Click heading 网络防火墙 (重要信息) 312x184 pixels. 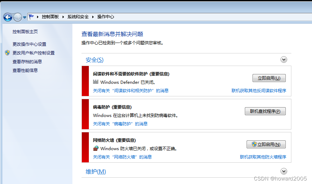tap(114, 140)
